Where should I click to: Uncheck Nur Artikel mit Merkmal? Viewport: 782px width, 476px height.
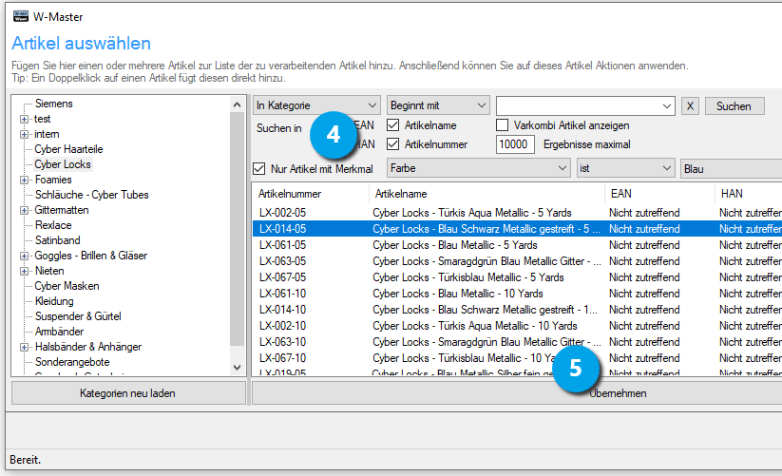(x=258, y=168)
